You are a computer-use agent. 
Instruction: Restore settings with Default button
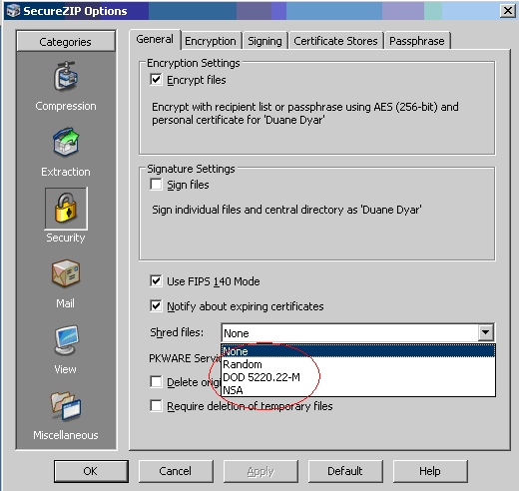coord(345,471)
